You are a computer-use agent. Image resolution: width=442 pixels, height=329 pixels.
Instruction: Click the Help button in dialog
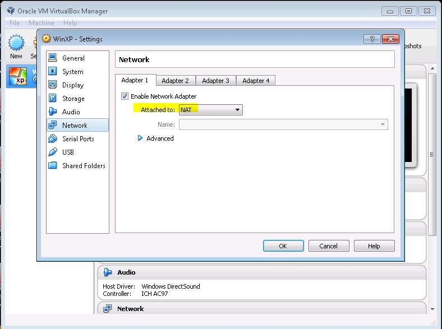tap(374, 246)
